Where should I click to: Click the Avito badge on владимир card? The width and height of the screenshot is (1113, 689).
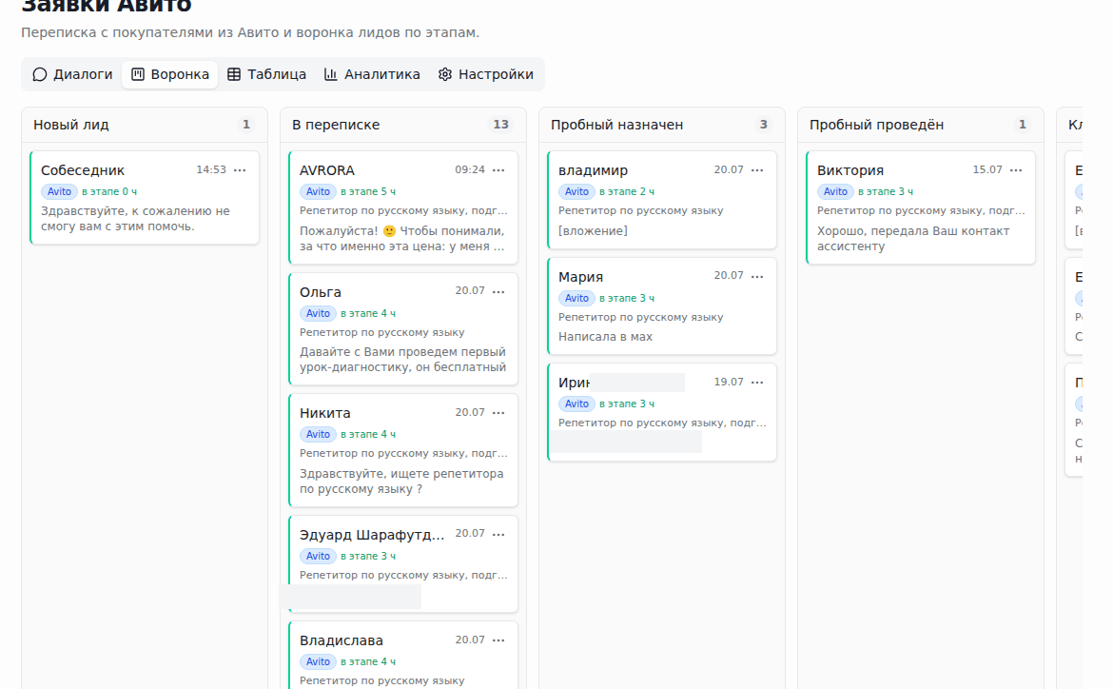click(x=576, y=191)
